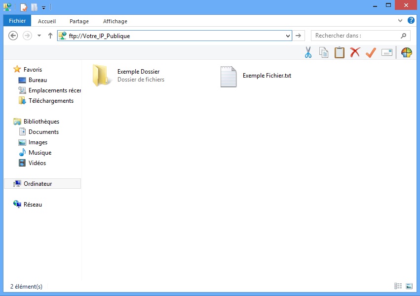Select the Exemple Dossier folder icon
This screenshot has width=420, height=296.
[101, 75]
